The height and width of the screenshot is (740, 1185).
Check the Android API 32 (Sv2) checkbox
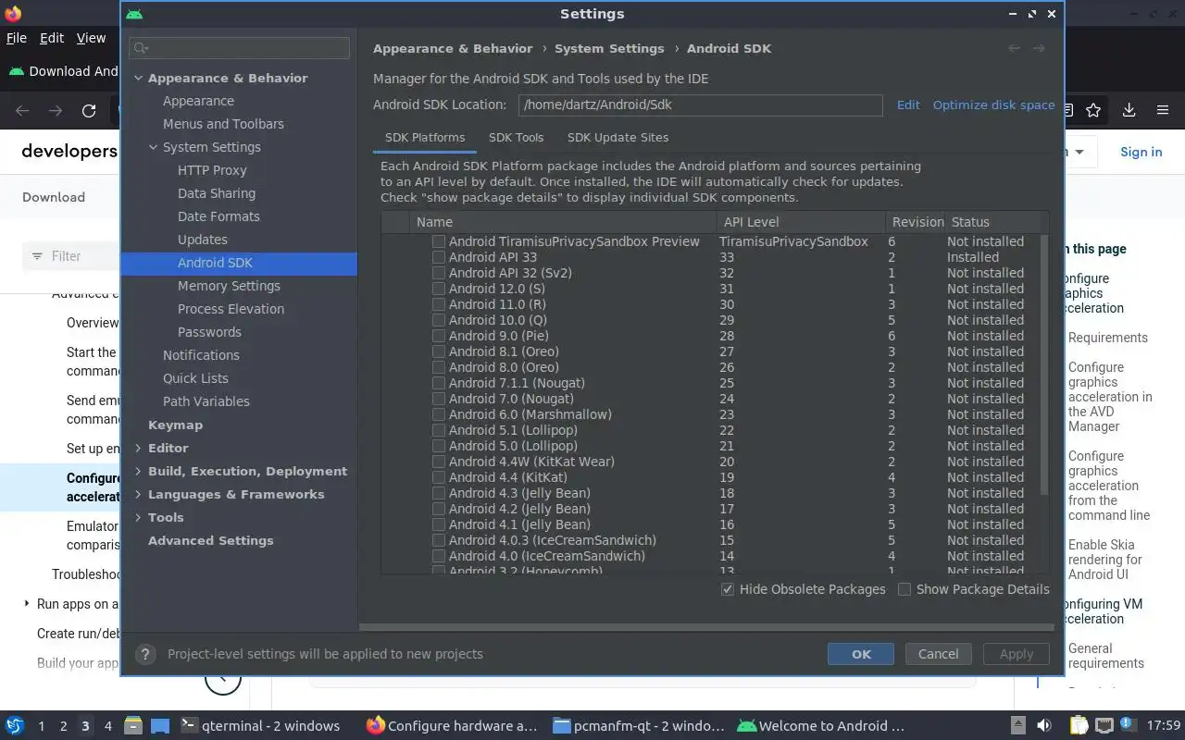[439, 273]
